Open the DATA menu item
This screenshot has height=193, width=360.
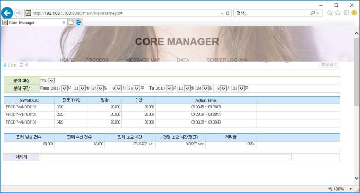pos(183,60)
